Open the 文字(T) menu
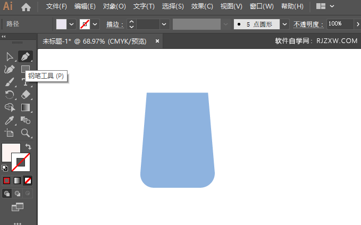The height and width of the screenshot is (225, 361). coord(144,6)
